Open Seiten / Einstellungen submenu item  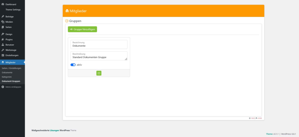pos(12,68)
